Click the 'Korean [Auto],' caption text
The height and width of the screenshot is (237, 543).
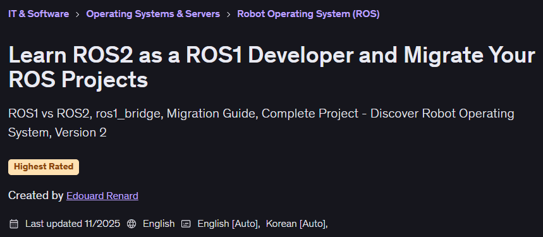pos(296,224)
